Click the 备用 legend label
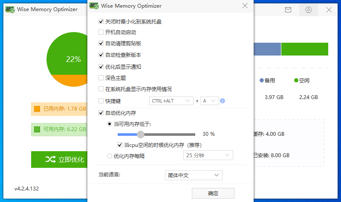The width and height of the screenshot is (341, 202). 270,81
